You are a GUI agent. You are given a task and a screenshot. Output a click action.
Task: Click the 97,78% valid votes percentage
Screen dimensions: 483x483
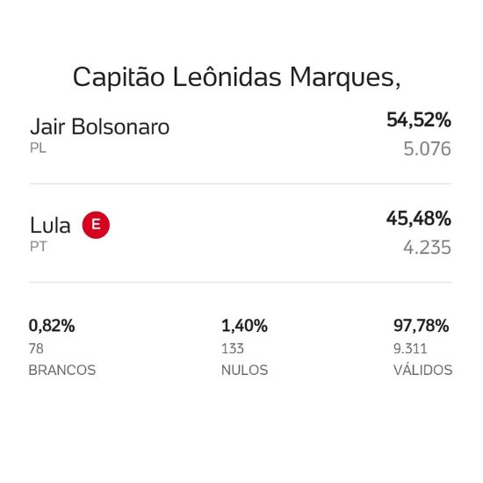421,326
